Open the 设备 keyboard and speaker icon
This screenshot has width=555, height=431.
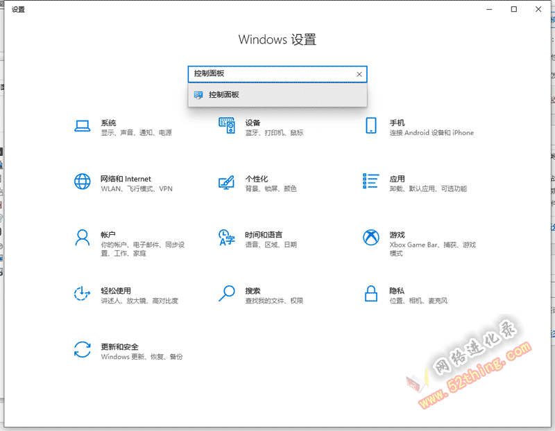(x=227, y=125)
